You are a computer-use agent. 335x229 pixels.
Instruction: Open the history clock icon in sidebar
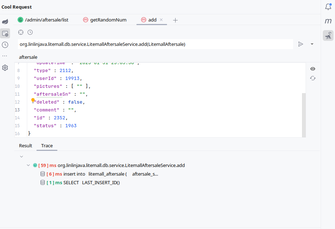point(5,45)
